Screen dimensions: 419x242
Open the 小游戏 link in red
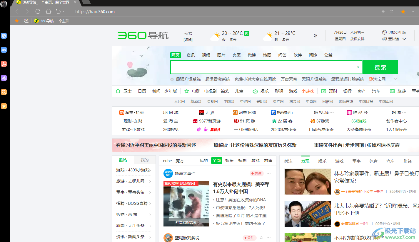pyautogui.click(x=308, y=91)
